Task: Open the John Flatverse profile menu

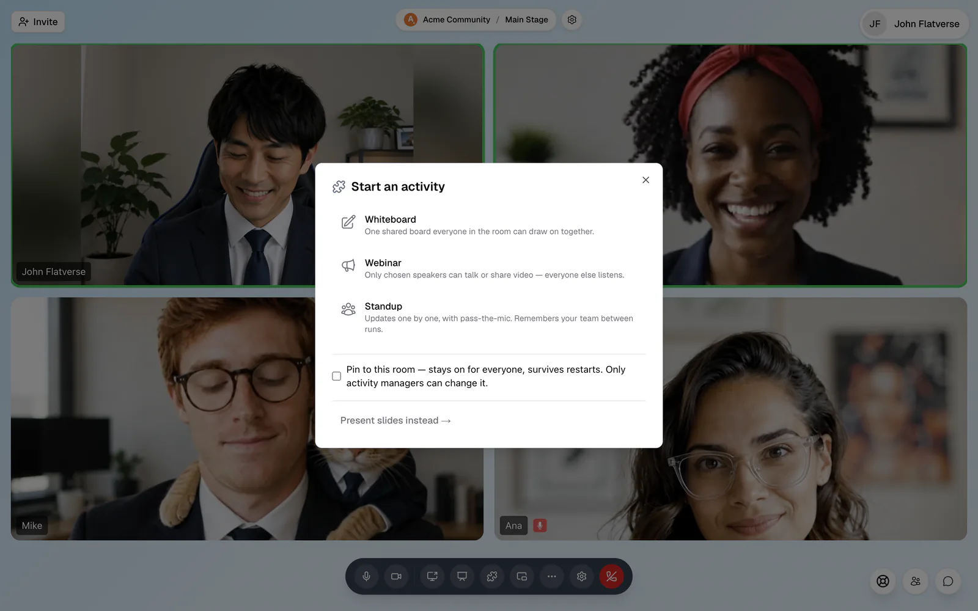Action: tap(914, 24)
